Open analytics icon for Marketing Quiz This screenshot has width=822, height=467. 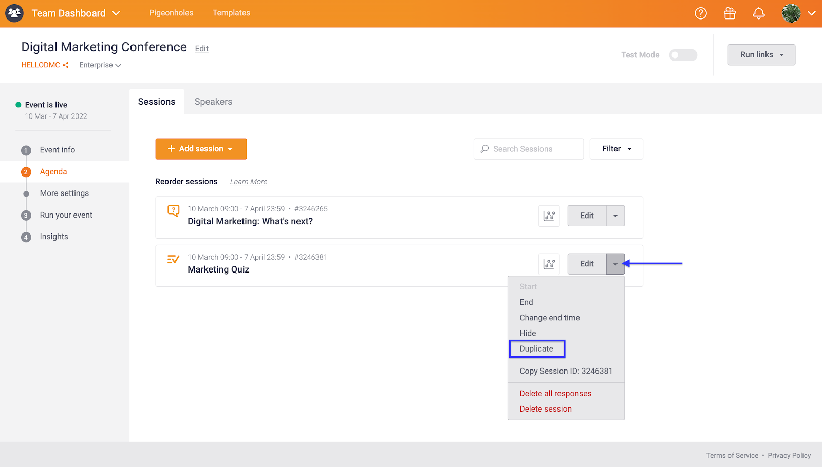[x=549, y=264]
